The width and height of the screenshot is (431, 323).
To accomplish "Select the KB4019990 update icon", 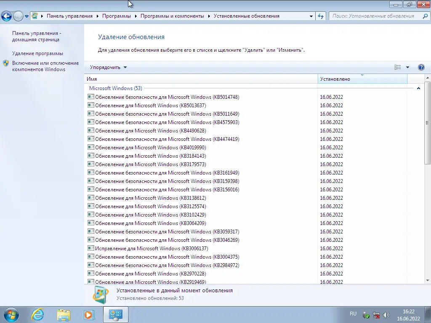I will 91,147.
